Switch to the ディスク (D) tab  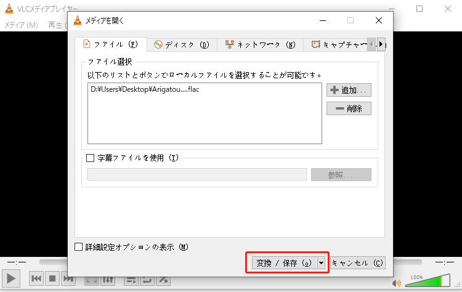(x=182, y=45)
